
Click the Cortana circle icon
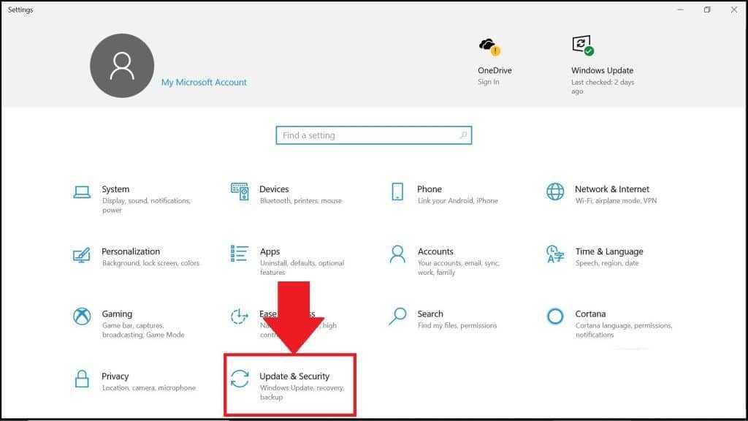coord(555,316)
